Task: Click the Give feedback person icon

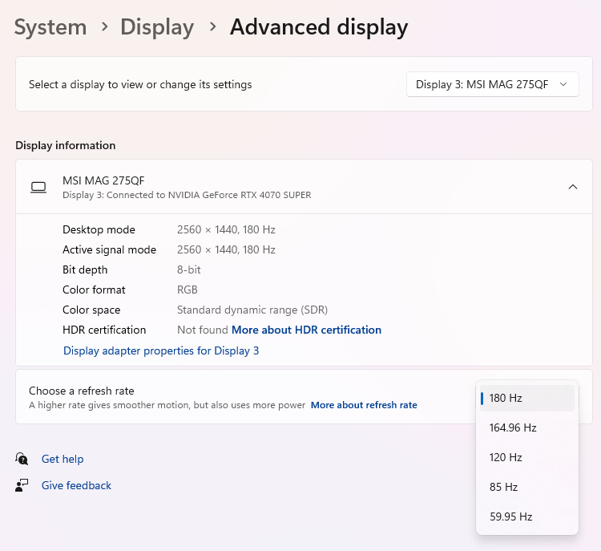Action: tap(22, 485)
